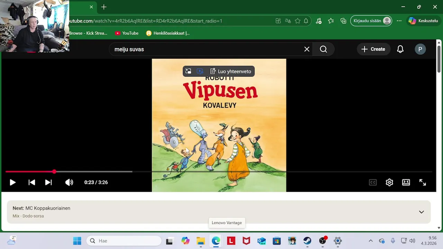Expand the 'Next: MC Koppakuoriainen' panel chevron
Viewport: 443px width, 249px height.
tap(422, 212)
